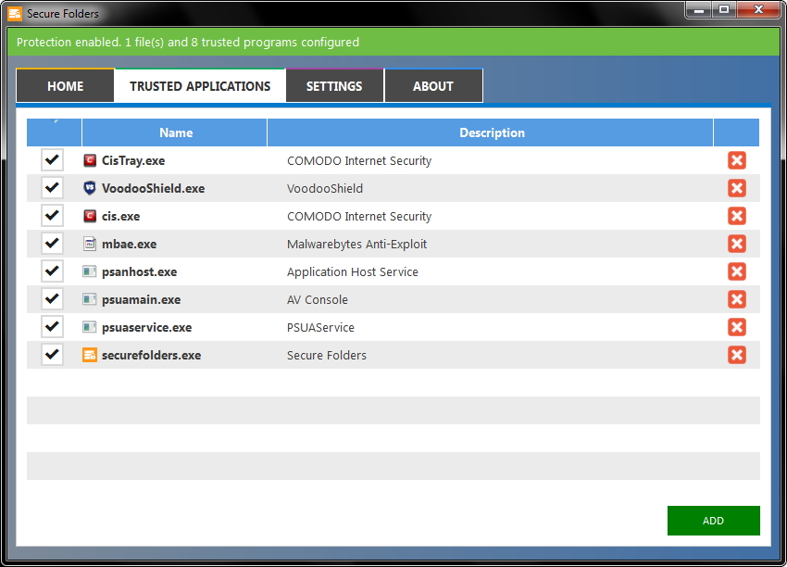The height and width of the screenshot is (567, 787).
Task: Select the VoodooShield.exe name
Action: pyautogui.click(x=153, y=188)
